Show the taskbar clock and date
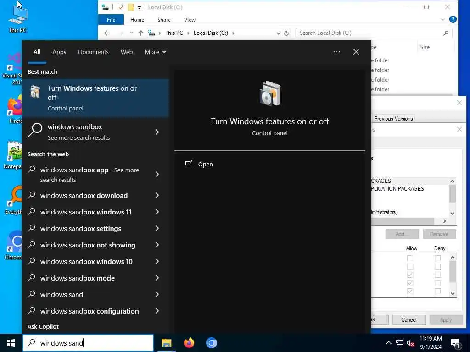Image resolution: width=470 pixels, height=352 pixels. point(431,343)
